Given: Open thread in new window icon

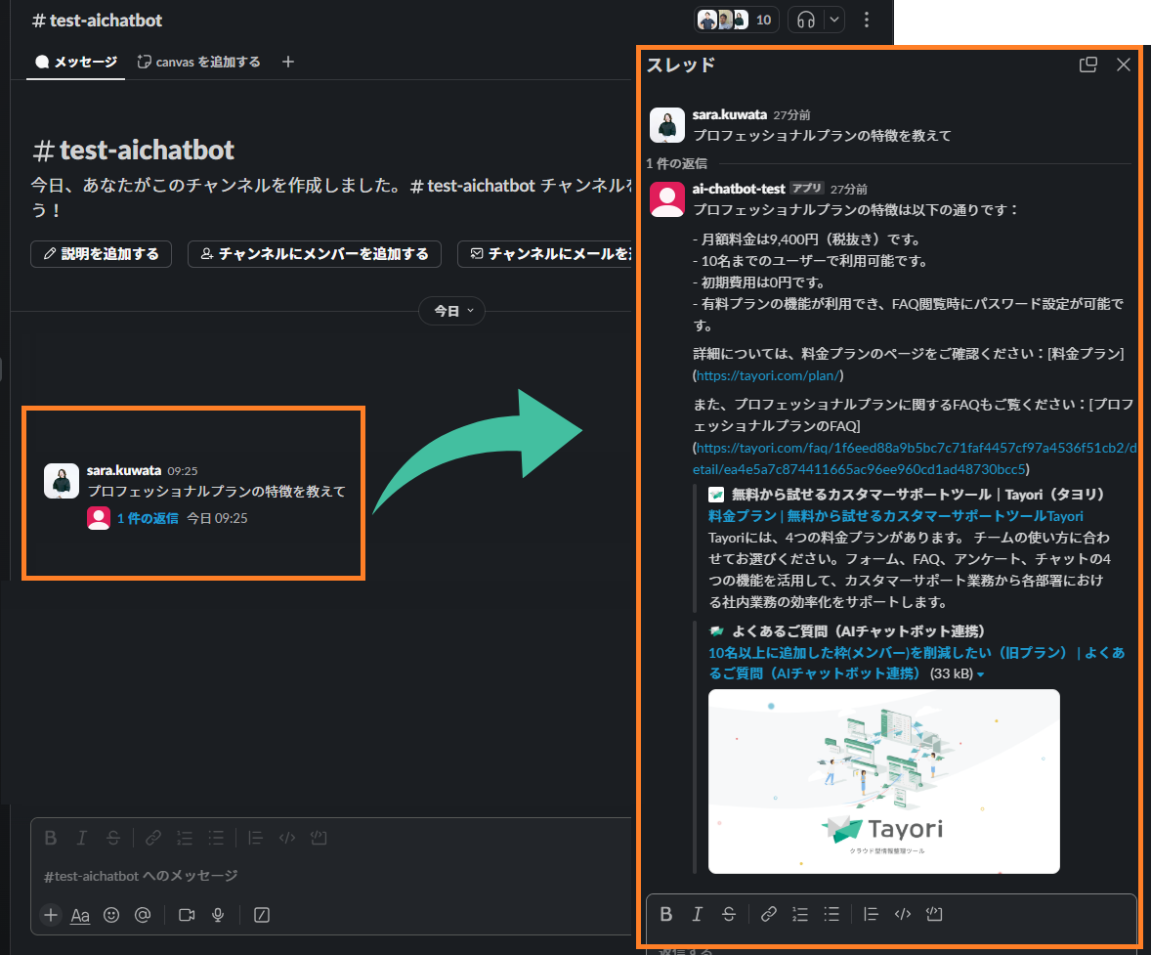Looking at the screenshot, I should [1087, 65].
